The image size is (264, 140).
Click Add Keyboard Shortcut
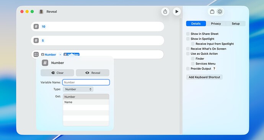click(204, 77)
